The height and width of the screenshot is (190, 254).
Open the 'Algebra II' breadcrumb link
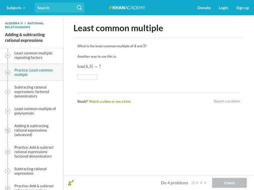pyautogui.click(x=15, y=23)
